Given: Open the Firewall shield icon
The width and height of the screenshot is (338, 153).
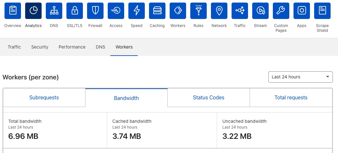Looking at the screenshot, I should click(95, 11).
